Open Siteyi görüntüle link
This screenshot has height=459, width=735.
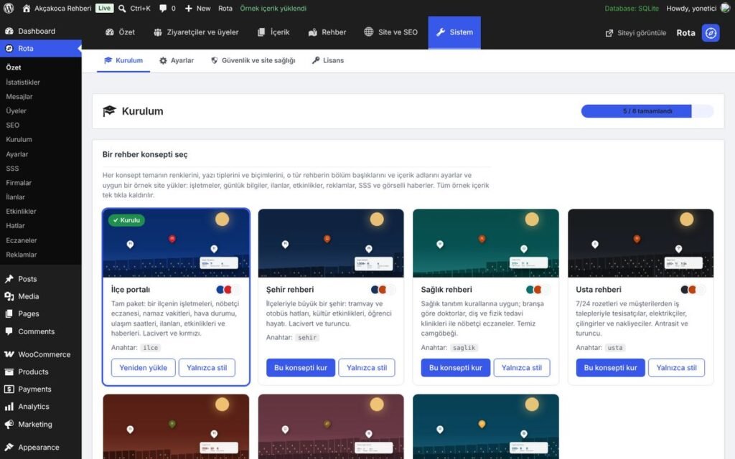[636, 33]
